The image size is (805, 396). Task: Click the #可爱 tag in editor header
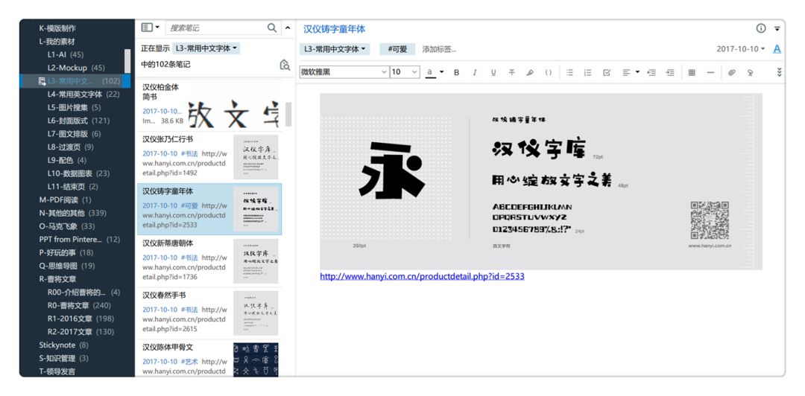pyautogui.click(x=397, y=49)
